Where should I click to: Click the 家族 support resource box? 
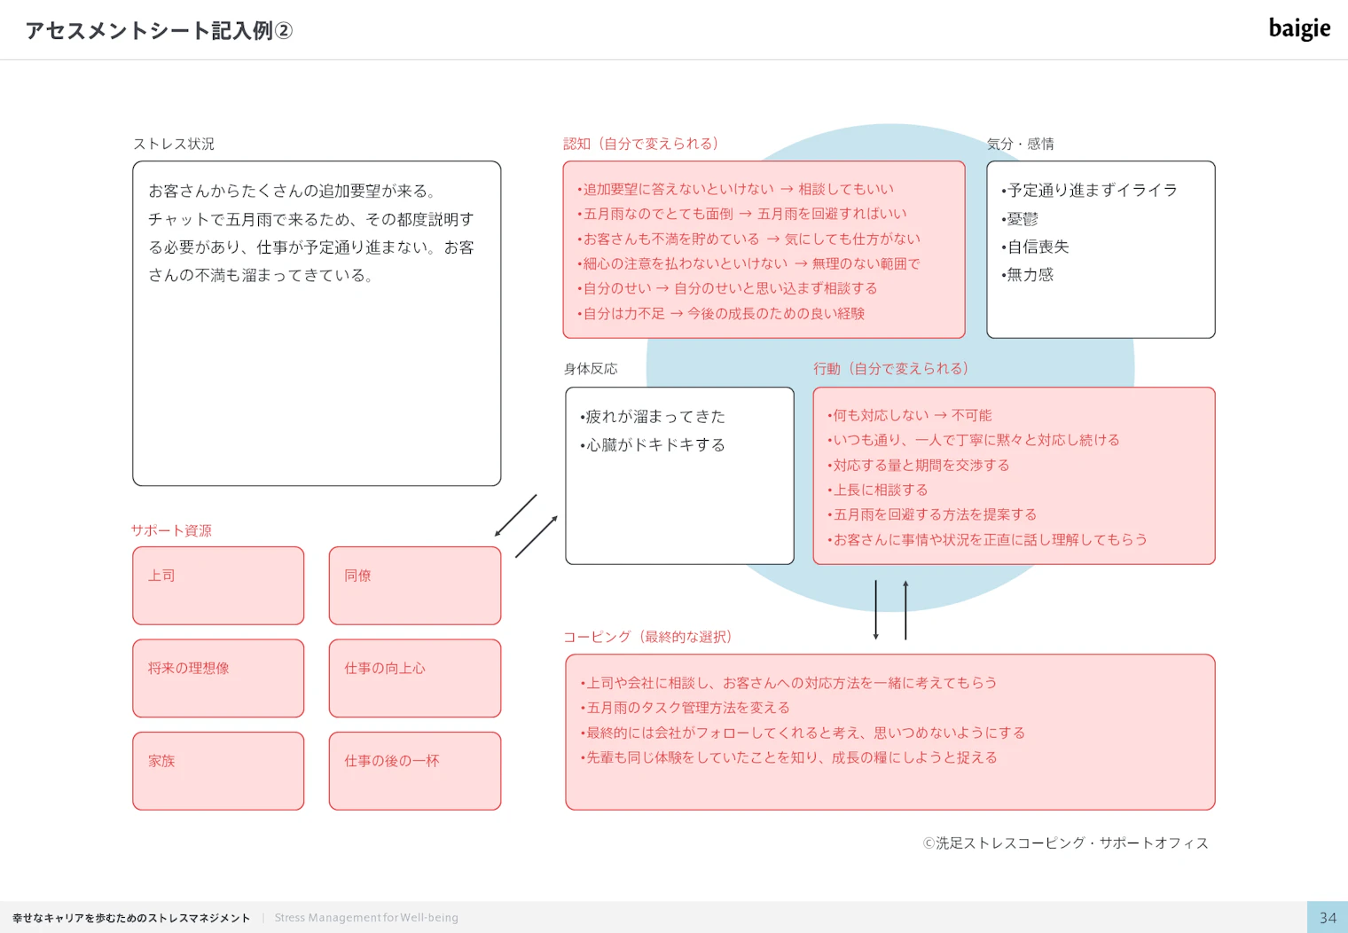(218, 771)
